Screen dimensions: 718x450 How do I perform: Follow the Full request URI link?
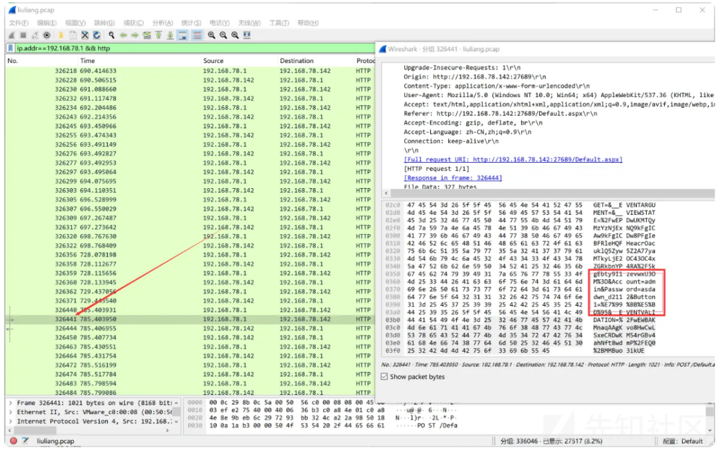click(x=513, y=160)
